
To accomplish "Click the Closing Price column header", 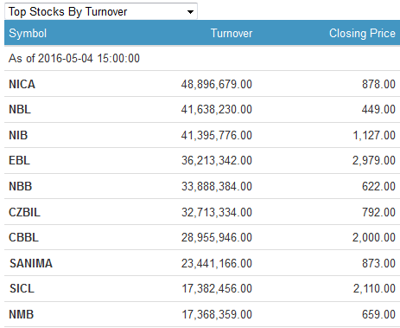I will click(x=362, y=34).
